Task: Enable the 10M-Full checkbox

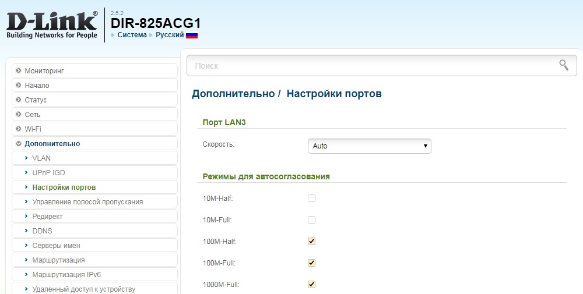Action: click(311, 220)
